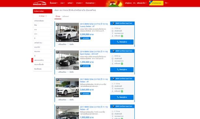
Task: Click heart icon on 2014 BMW 320d listing
Action: (68, 72)
